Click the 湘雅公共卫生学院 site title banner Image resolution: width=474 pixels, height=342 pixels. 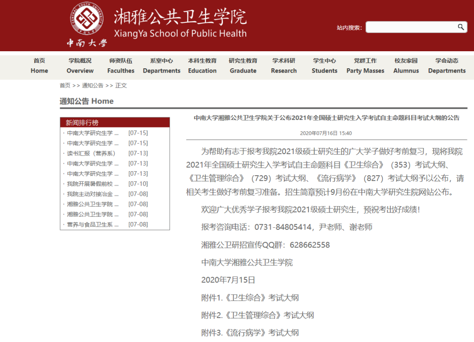[180, 23]
